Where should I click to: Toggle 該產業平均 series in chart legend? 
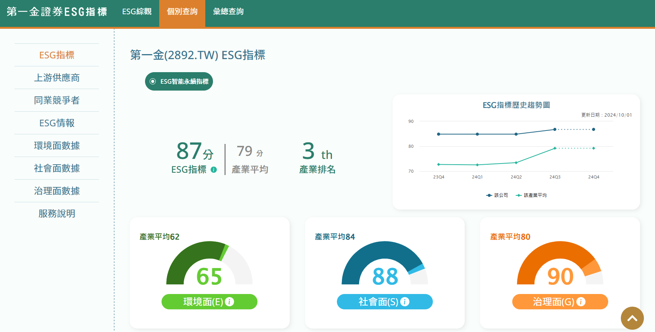tap(531, 195)
